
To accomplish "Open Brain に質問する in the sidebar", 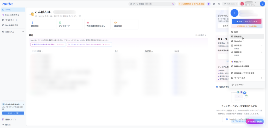I will (13, 15).
